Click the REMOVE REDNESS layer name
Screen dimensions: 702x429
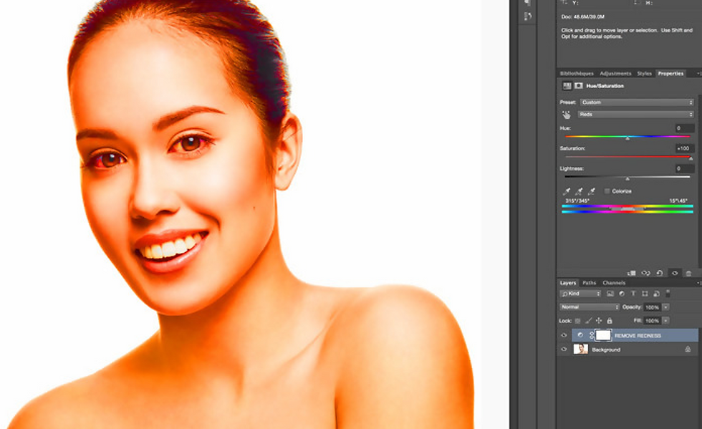[x=638, y=335]
